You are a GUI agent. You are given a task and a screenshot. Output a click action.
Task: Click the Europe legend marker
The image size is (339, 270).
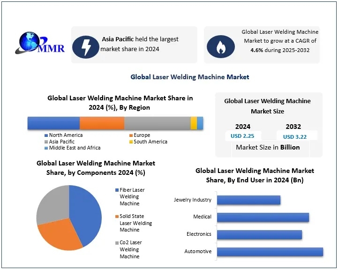pos(130,135)
